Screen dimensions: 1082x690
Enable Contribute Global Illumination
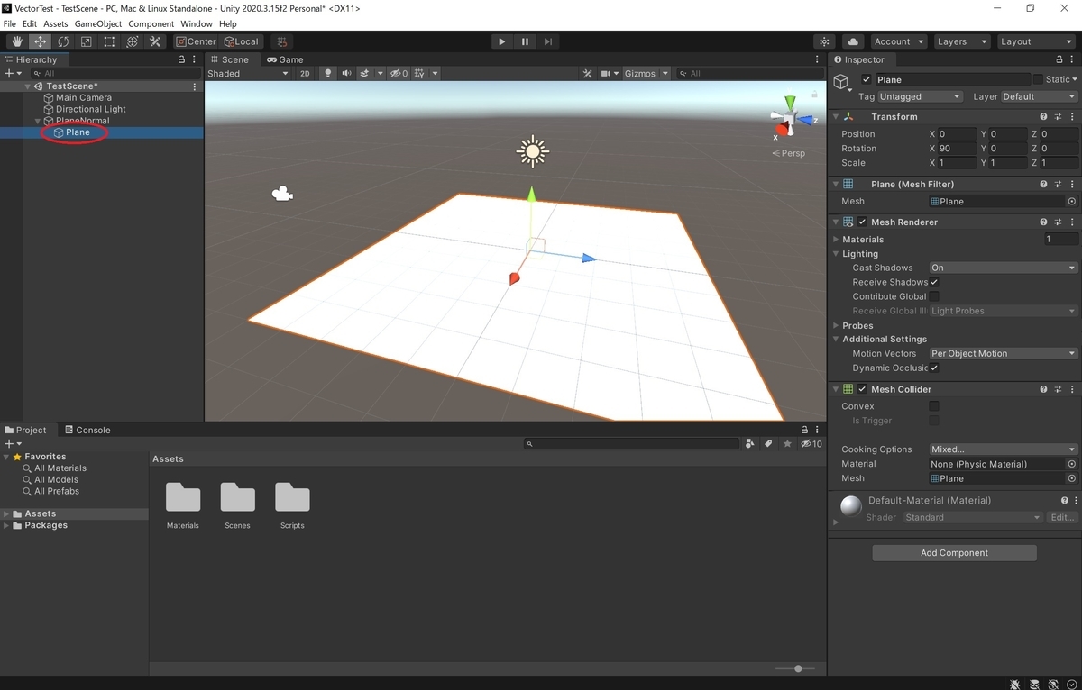(x=934, y=296)
